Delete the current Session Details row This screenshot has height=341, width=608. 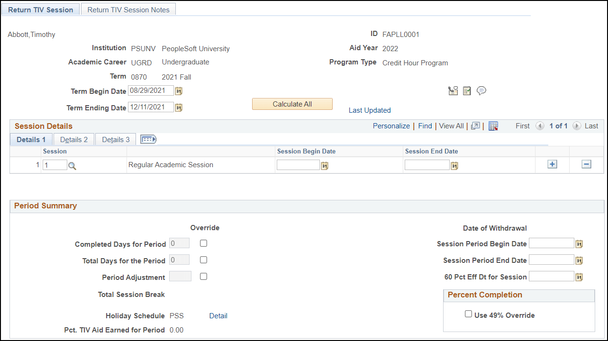[x=586, y=164]
